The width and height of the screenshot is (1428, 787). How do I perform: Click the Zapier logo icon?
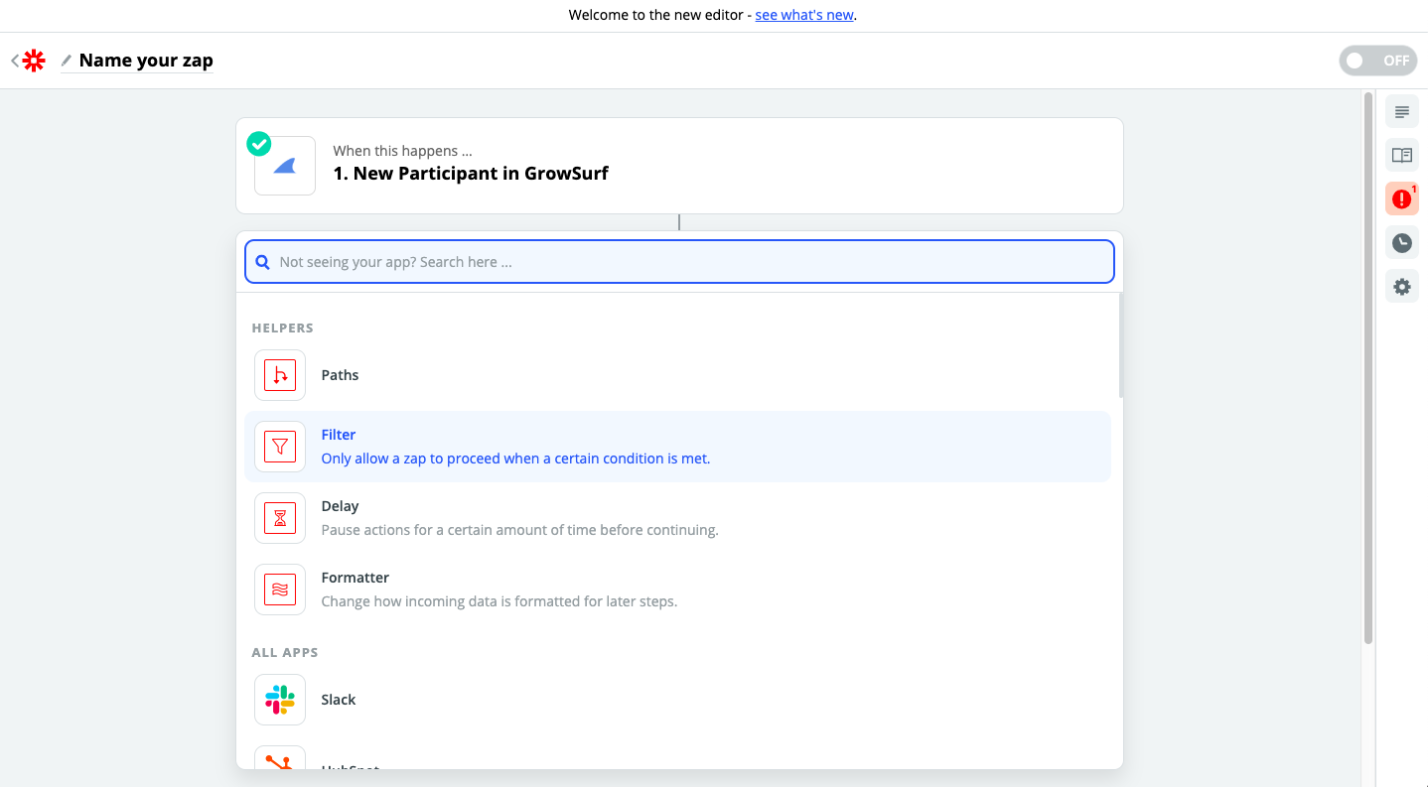pos(34,61)
